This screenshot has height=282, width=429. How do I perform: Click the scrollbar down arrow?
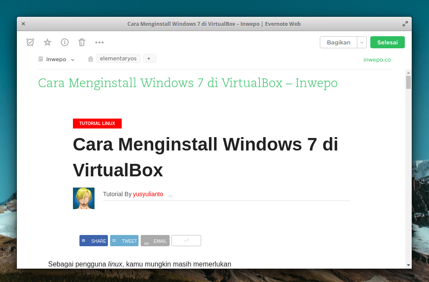point(408,265)
